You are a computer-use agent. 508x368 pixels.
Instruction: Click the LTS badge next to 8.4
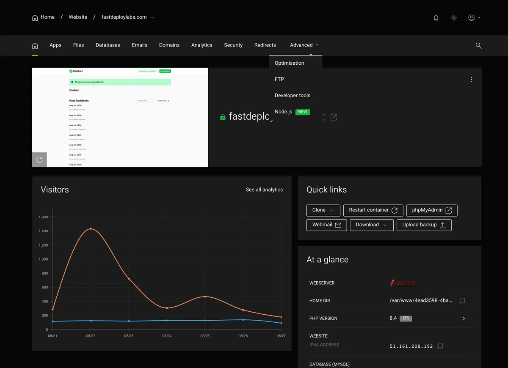406,319
